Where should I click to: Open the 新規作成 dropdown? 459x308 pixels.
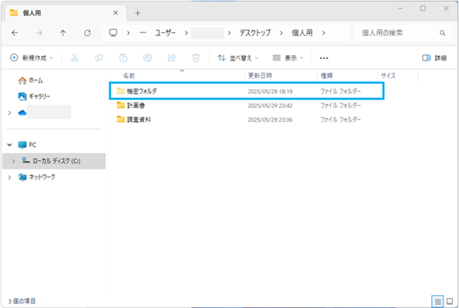(x=32, y=58)
